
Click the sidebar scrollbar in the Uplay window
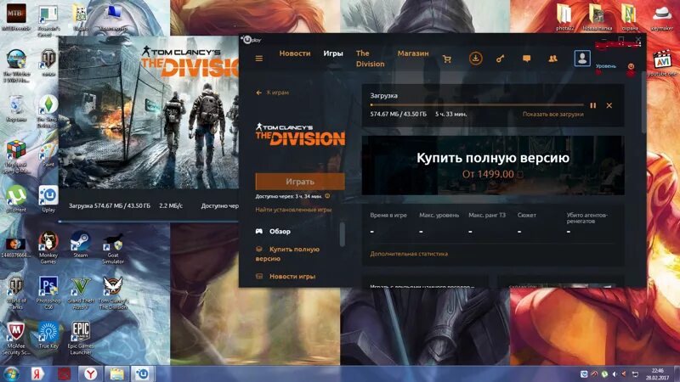[343, 234]
